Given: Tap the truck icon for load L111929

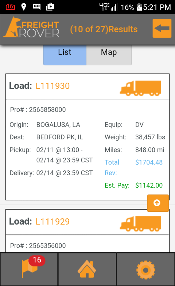Looking at the screenshot, I should point(140,224).
